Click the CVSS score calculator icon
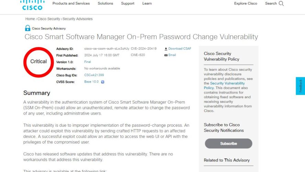The width and height of the screenshot is (305, 172). 103,82
